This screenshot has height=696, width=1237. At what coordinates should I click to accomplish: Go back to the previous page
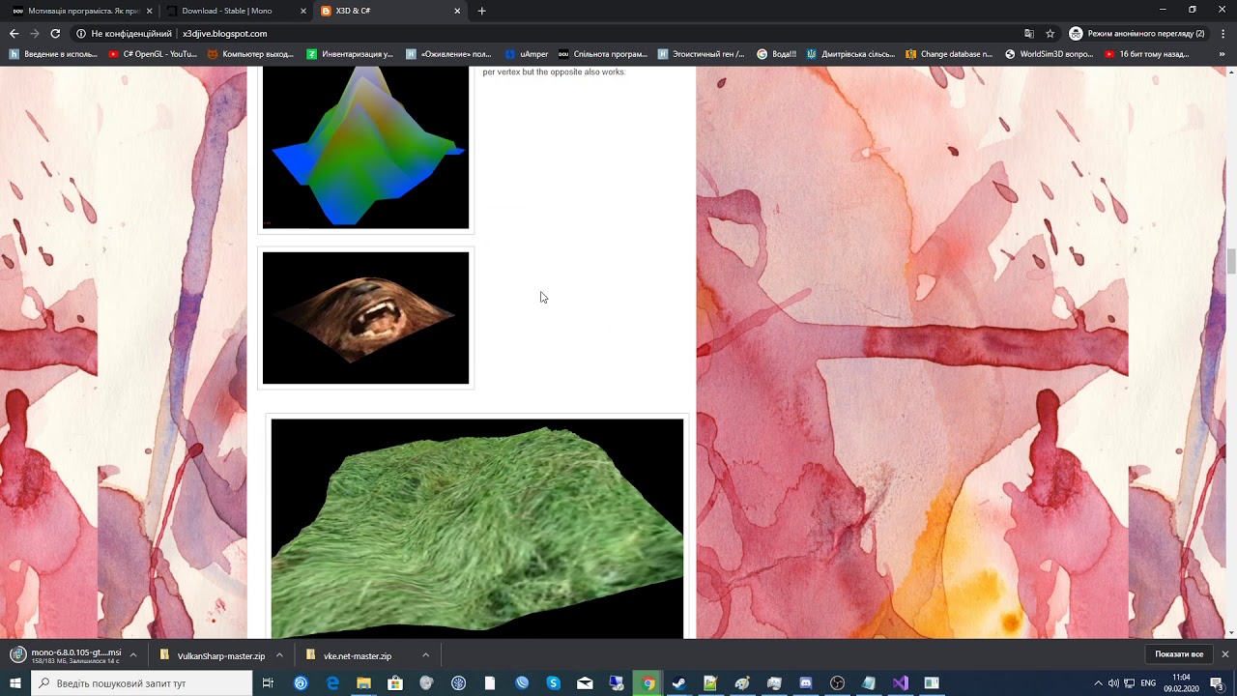(x=14, y=34)
